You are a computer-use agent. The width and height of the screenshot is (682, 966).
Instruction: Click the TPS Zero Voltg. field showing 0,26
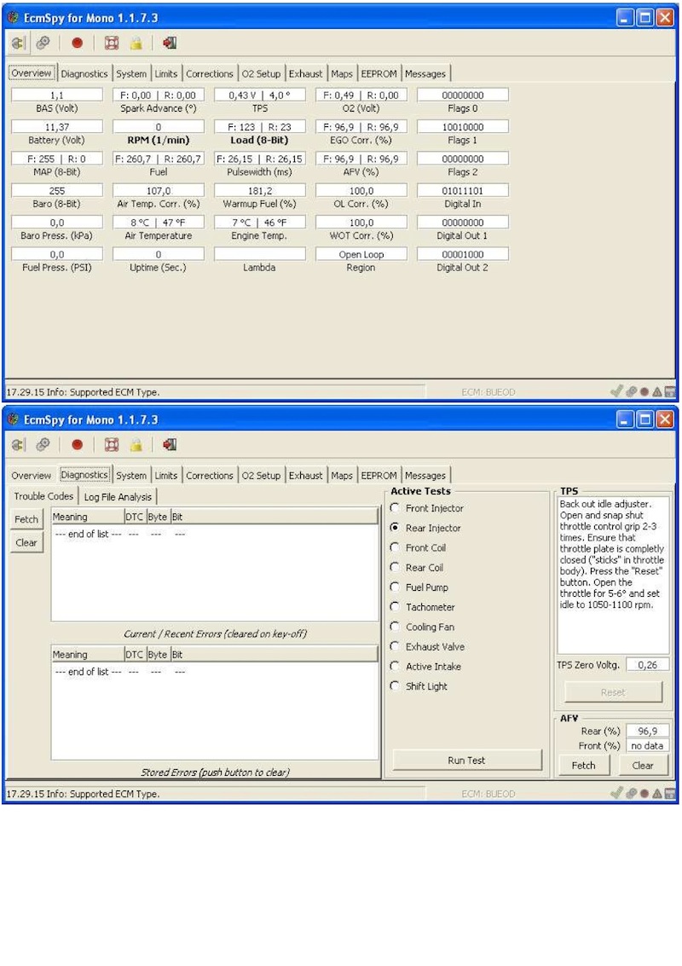648,665
